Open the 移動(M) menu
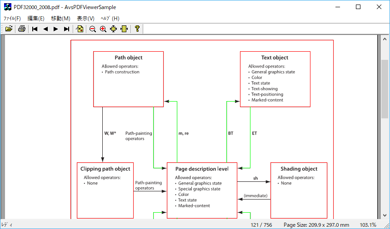 (x=60, y=19)
